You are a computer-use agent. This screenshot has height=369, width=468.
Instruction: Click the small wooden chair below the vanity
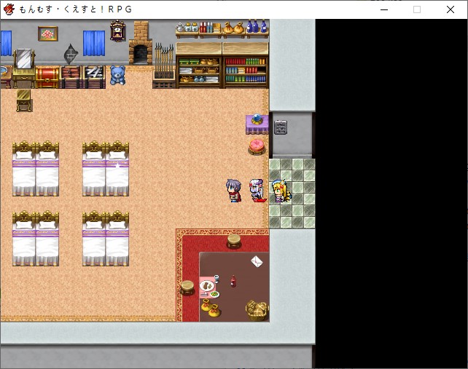24,100
